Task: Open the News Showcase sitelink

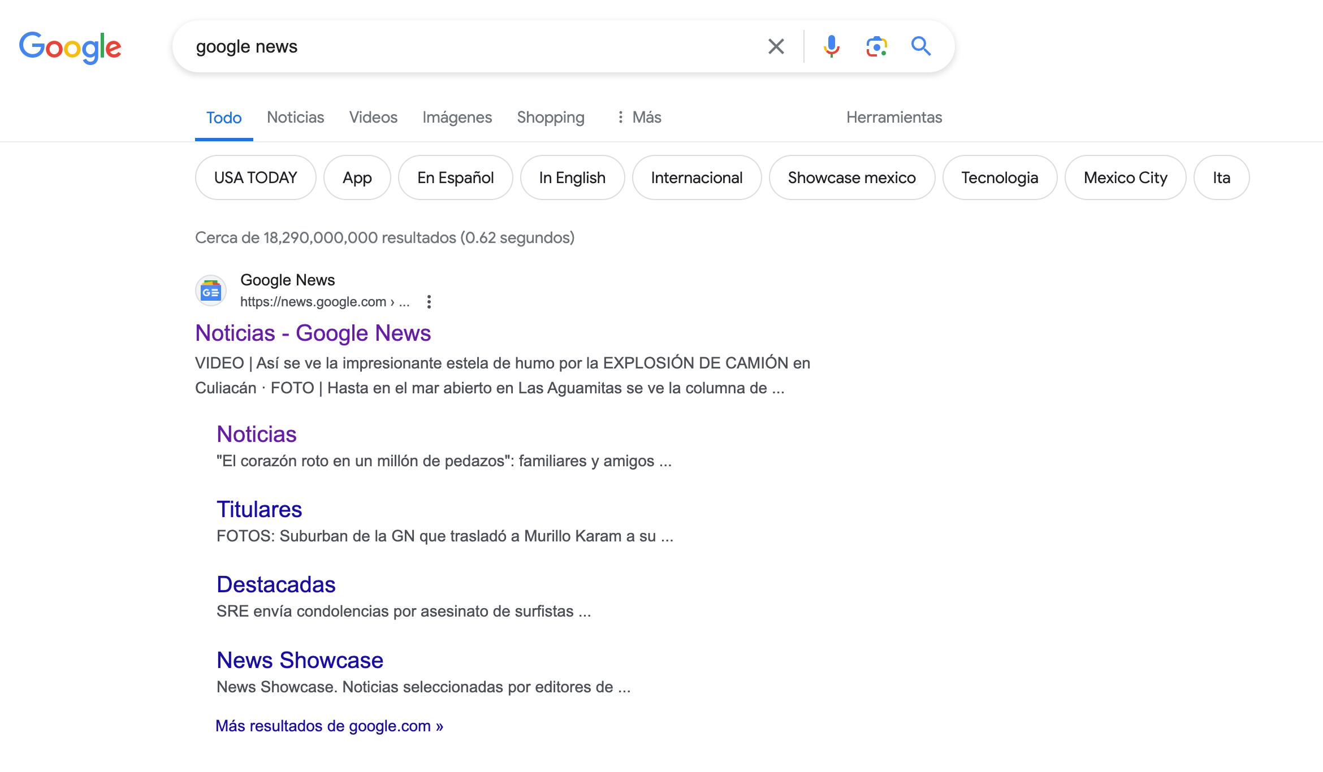Action: 300,660
